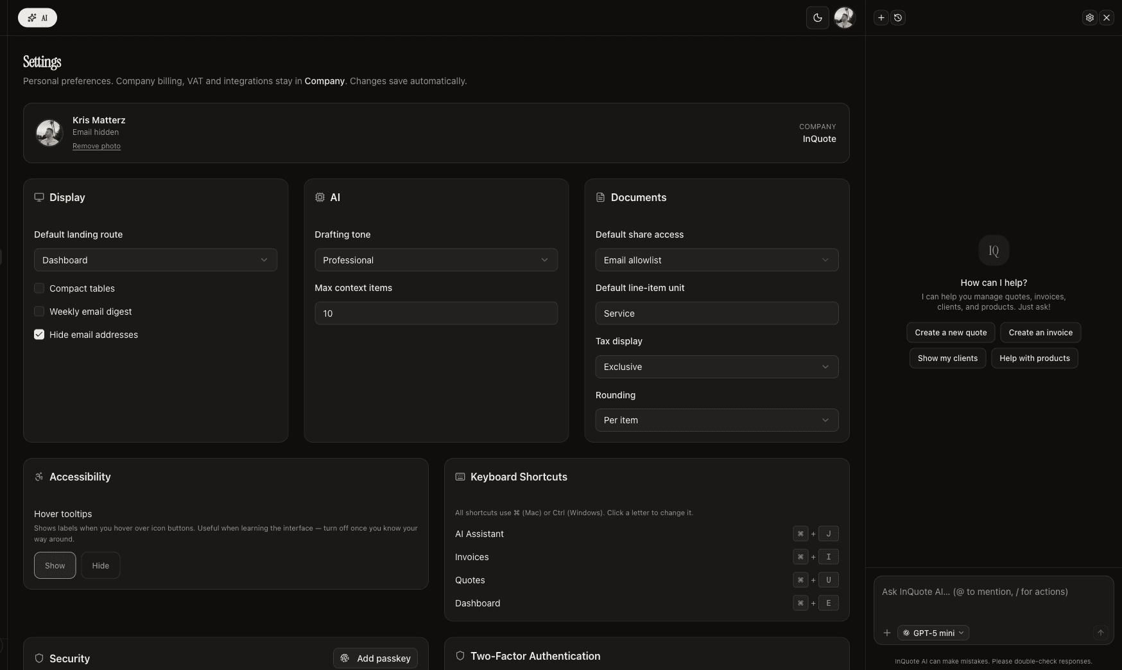Enable the Weekly email digest checkbox
1122x670 pixels.
[x=39, y=312]
